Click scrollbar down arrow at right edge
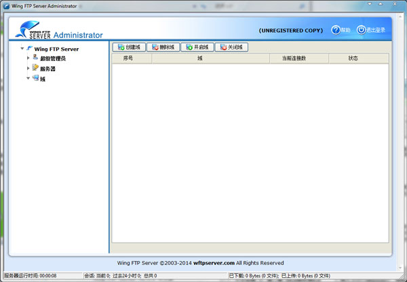The image size is (407, 282). pos(400,268)
